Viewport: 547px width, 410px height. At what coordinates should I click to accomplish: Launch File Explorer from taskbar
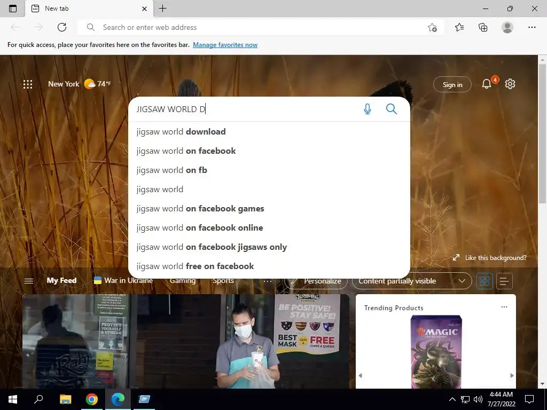65,399
